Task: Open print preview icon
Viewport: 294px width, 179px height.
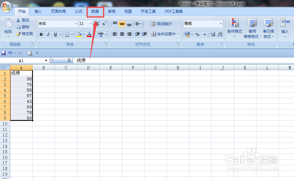Action: coord(30,53)
